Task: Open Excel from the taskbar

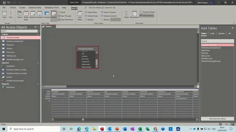Action: coord(140,129)
